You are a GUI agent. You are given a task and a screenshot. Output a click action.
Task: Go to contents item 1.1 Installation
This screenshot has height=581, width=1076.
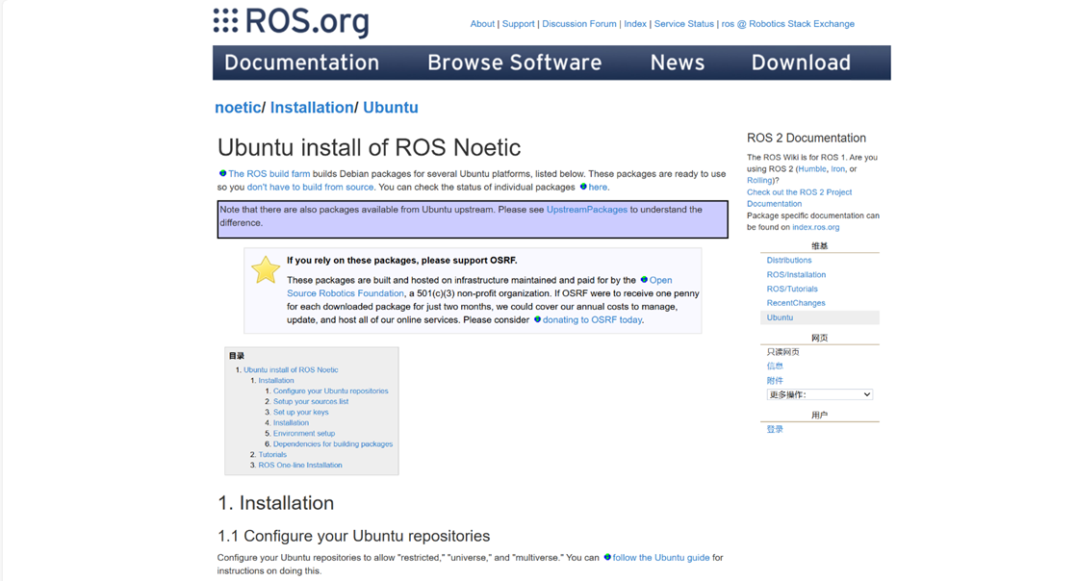click(276, 380)
